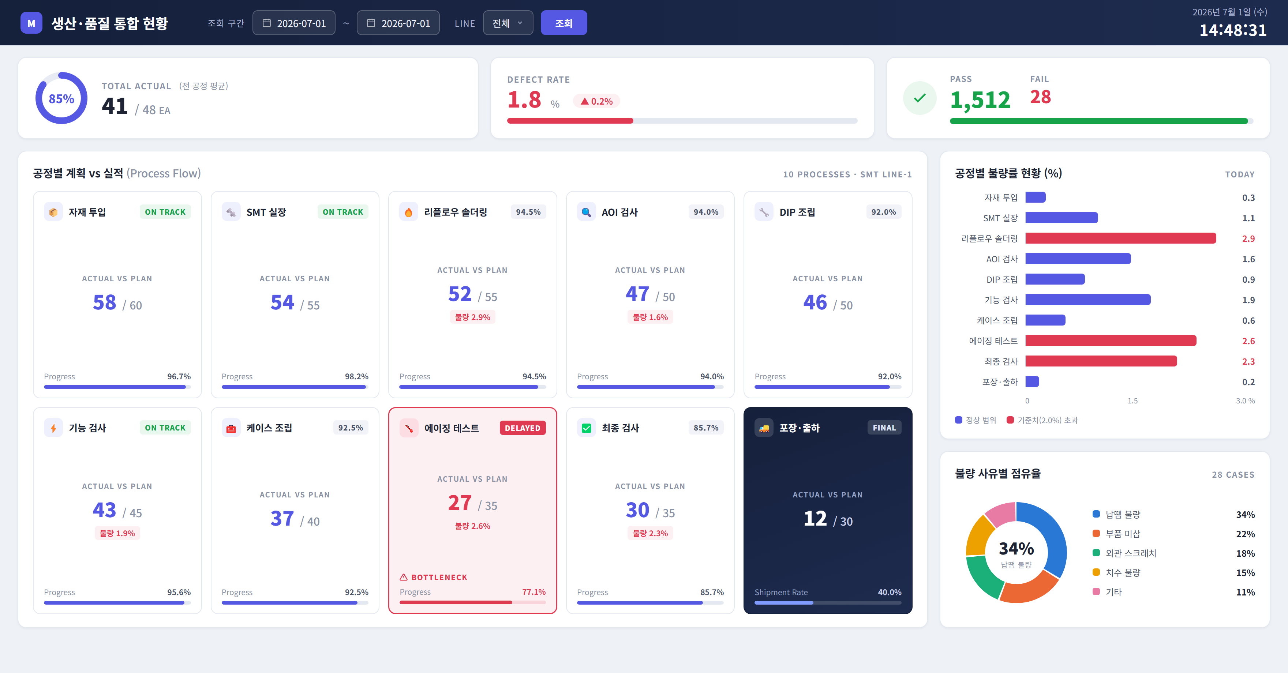Click the start date 2026-07-01 field
This screenshot has width=1288, height=673.
[294, 23]
